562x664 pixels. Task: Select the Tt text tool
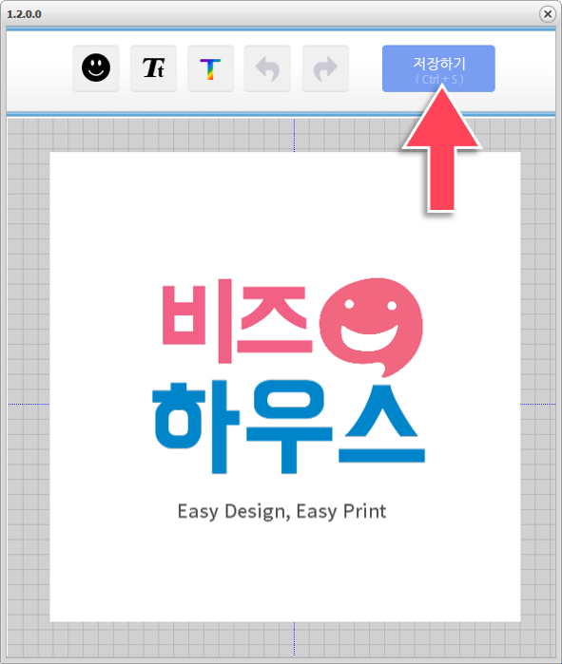point(153,68)
